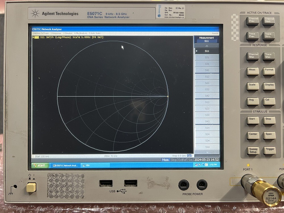
Task: Switch to E5071C Network Anal... taskbar item
Action: (x=66, y=166)
